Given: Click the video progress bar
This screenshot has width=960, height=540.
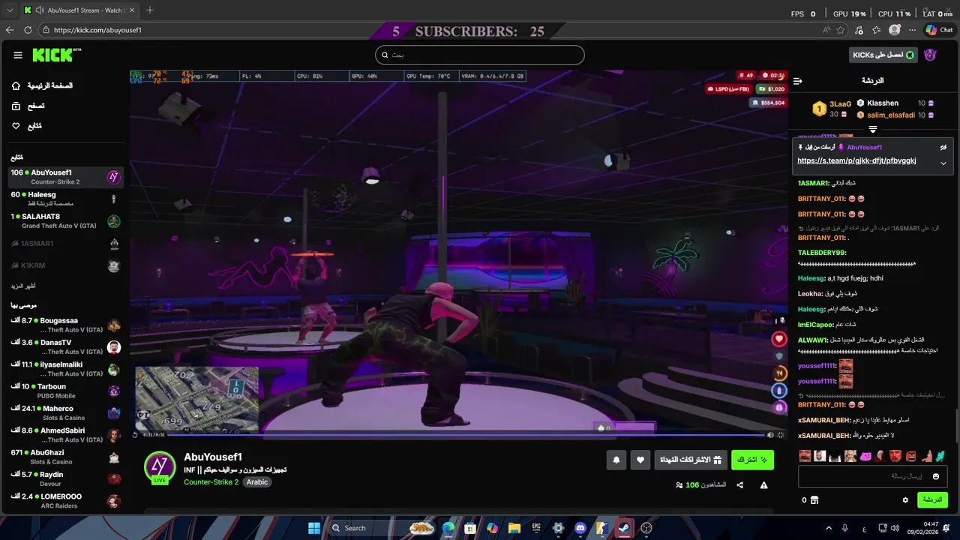Looking at the screenshot, I should tap(465, 434).
